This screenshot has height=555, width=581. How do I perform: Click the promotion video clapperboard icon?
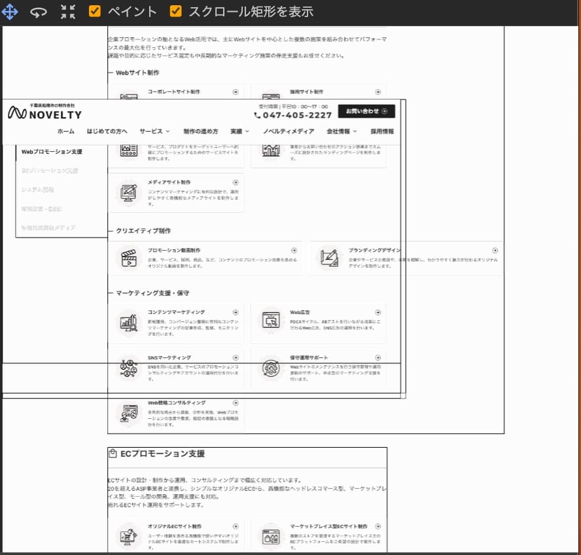pyautogui.click(x=129, y=258)
